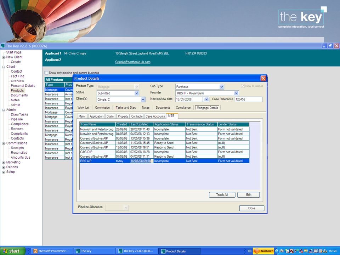Open 'The Key v2.8.6' taskbar item

(137, 251)
